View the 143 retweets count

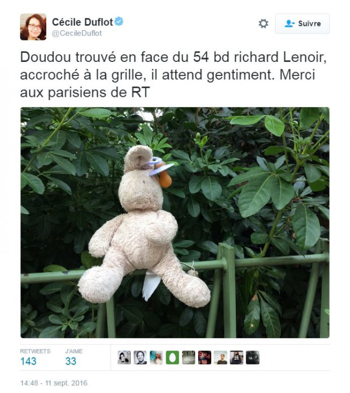(x=29, y=361)
